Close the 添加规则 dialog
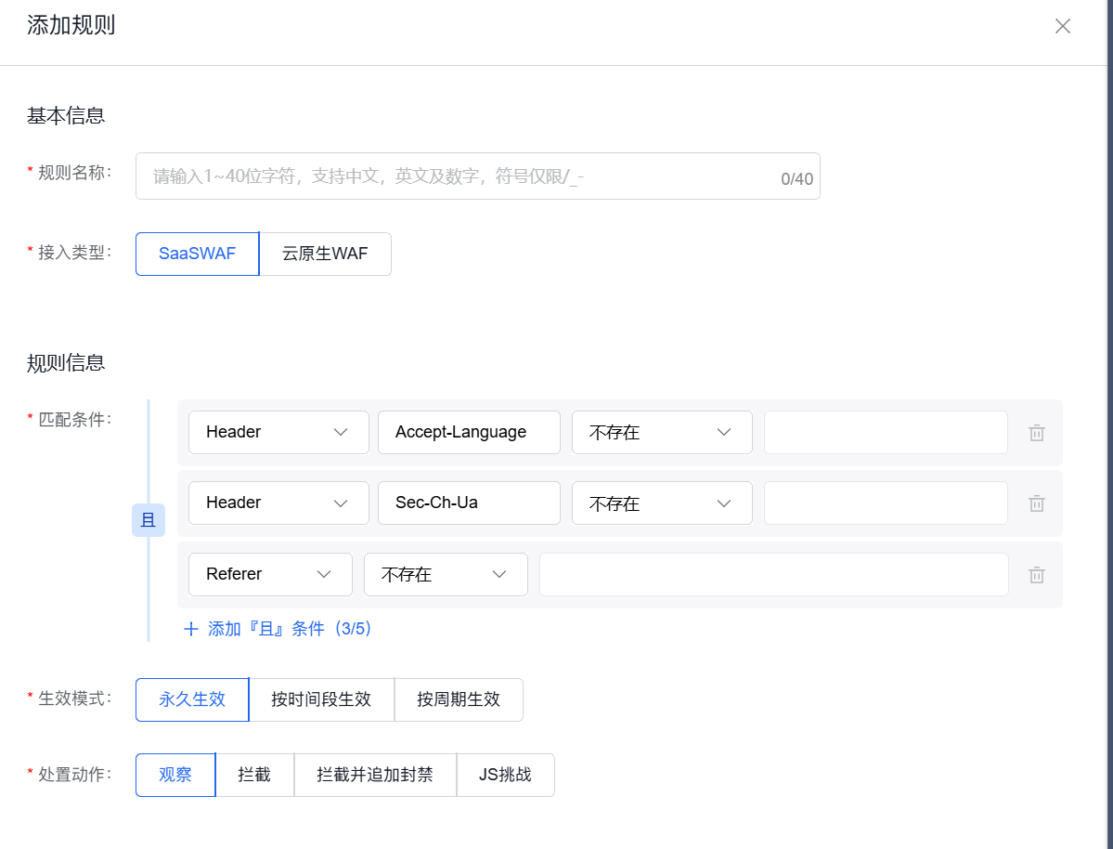 pyautogui.click(x=1062, y=26)
